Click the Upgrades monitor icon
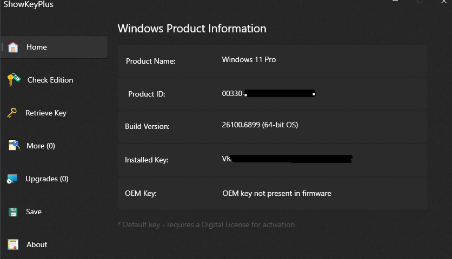Viewport: 452px width, 259px height. click(12, 179)
